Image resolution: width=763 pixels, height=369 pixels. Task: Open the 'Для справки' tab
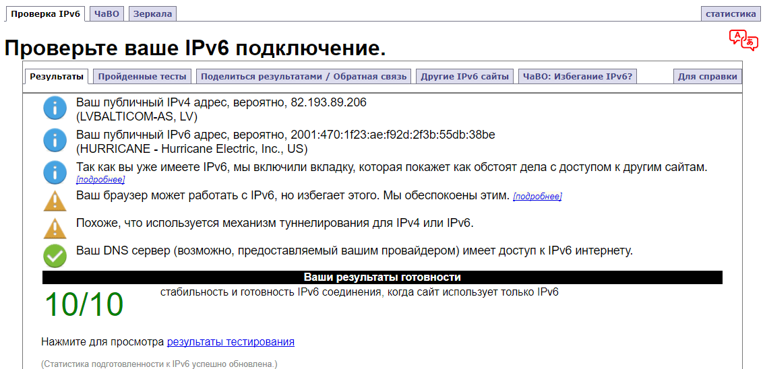(x=708, y=76)
